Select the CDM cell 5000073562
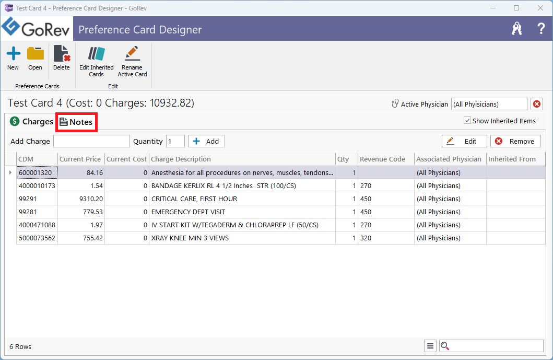Screen dimensions: 553x360 (37, 238)
